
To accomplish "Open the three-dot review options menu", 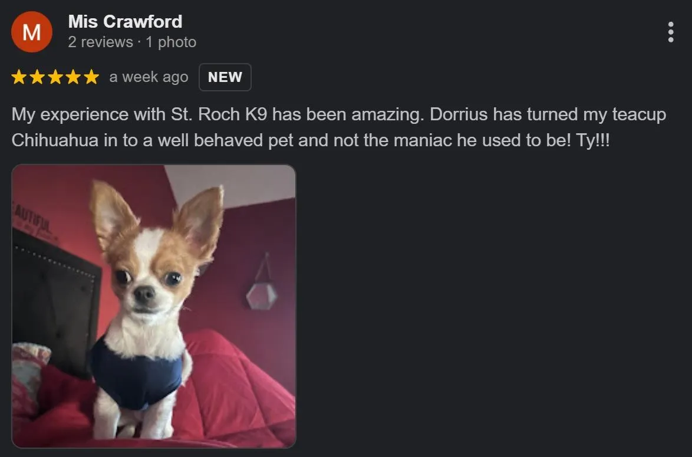I will 670,32.
